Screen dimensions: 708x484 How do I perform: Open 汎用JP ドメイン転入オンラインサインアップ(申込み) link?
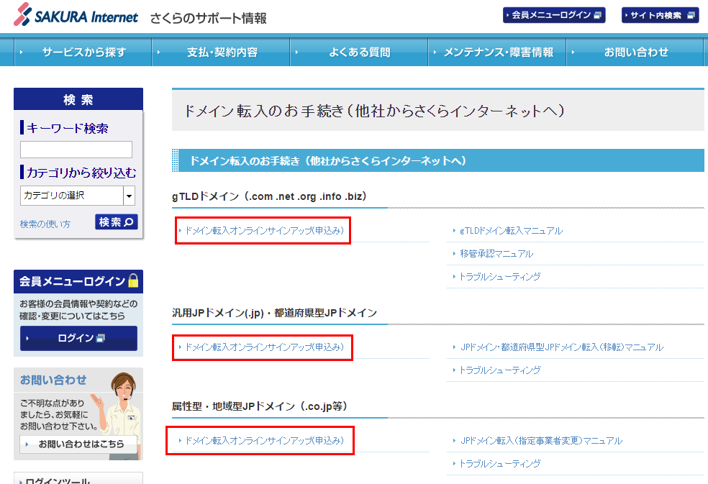tap(265, 347)
